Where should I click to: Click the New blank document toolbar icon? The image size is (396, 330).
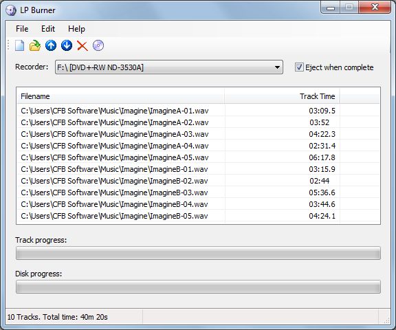20,45
